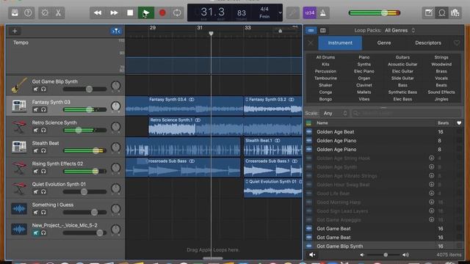
Task: Click Quiet Evolution Synth 01 pan knob
Action: [x=116, y=188]
